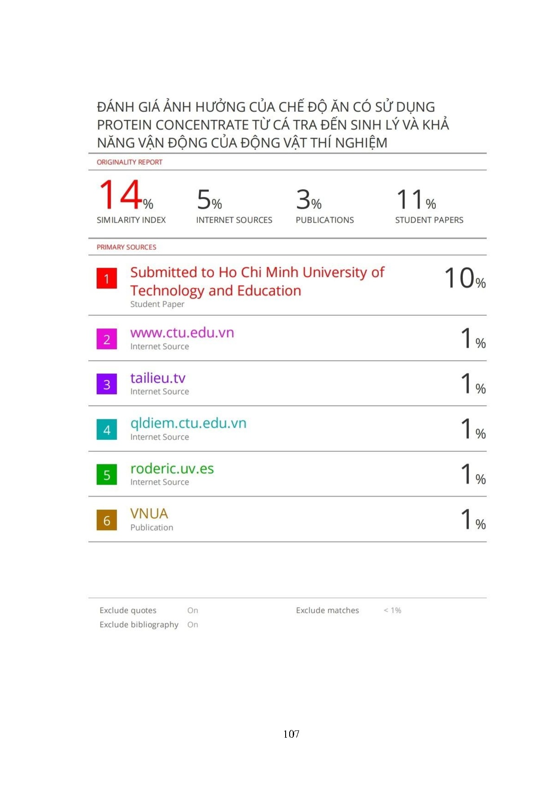The image size is (556, 787).
Task: Click the green source number 5 badge
Action: point(107,475)
